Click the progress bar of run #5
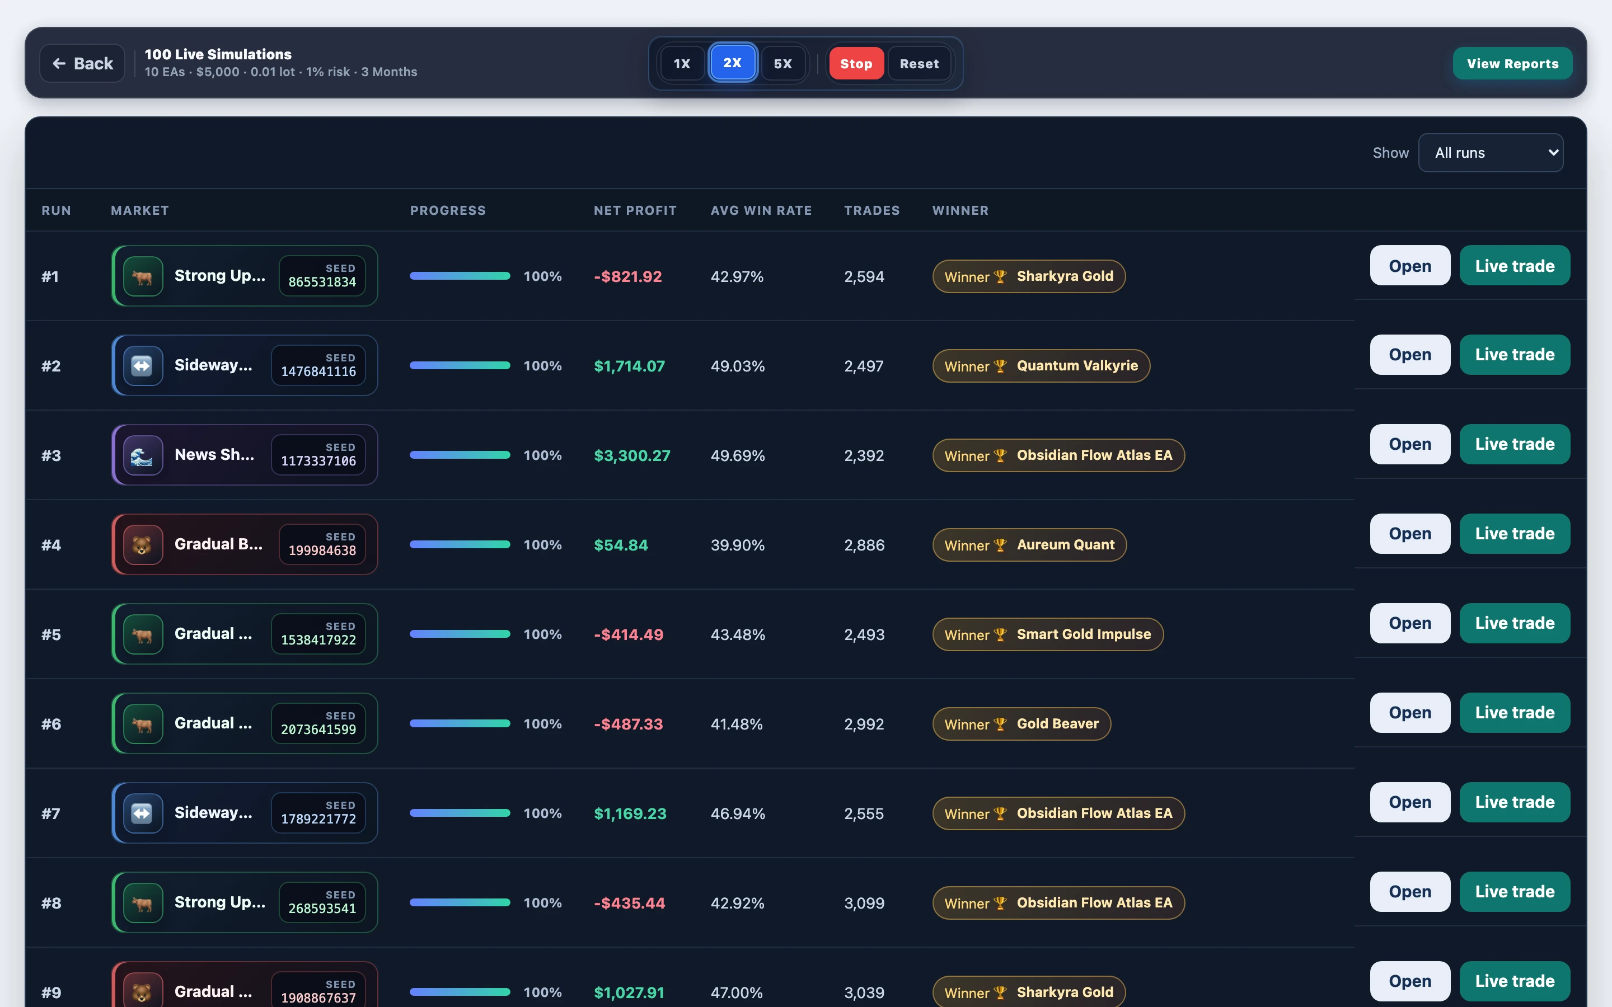 [460, 634]
